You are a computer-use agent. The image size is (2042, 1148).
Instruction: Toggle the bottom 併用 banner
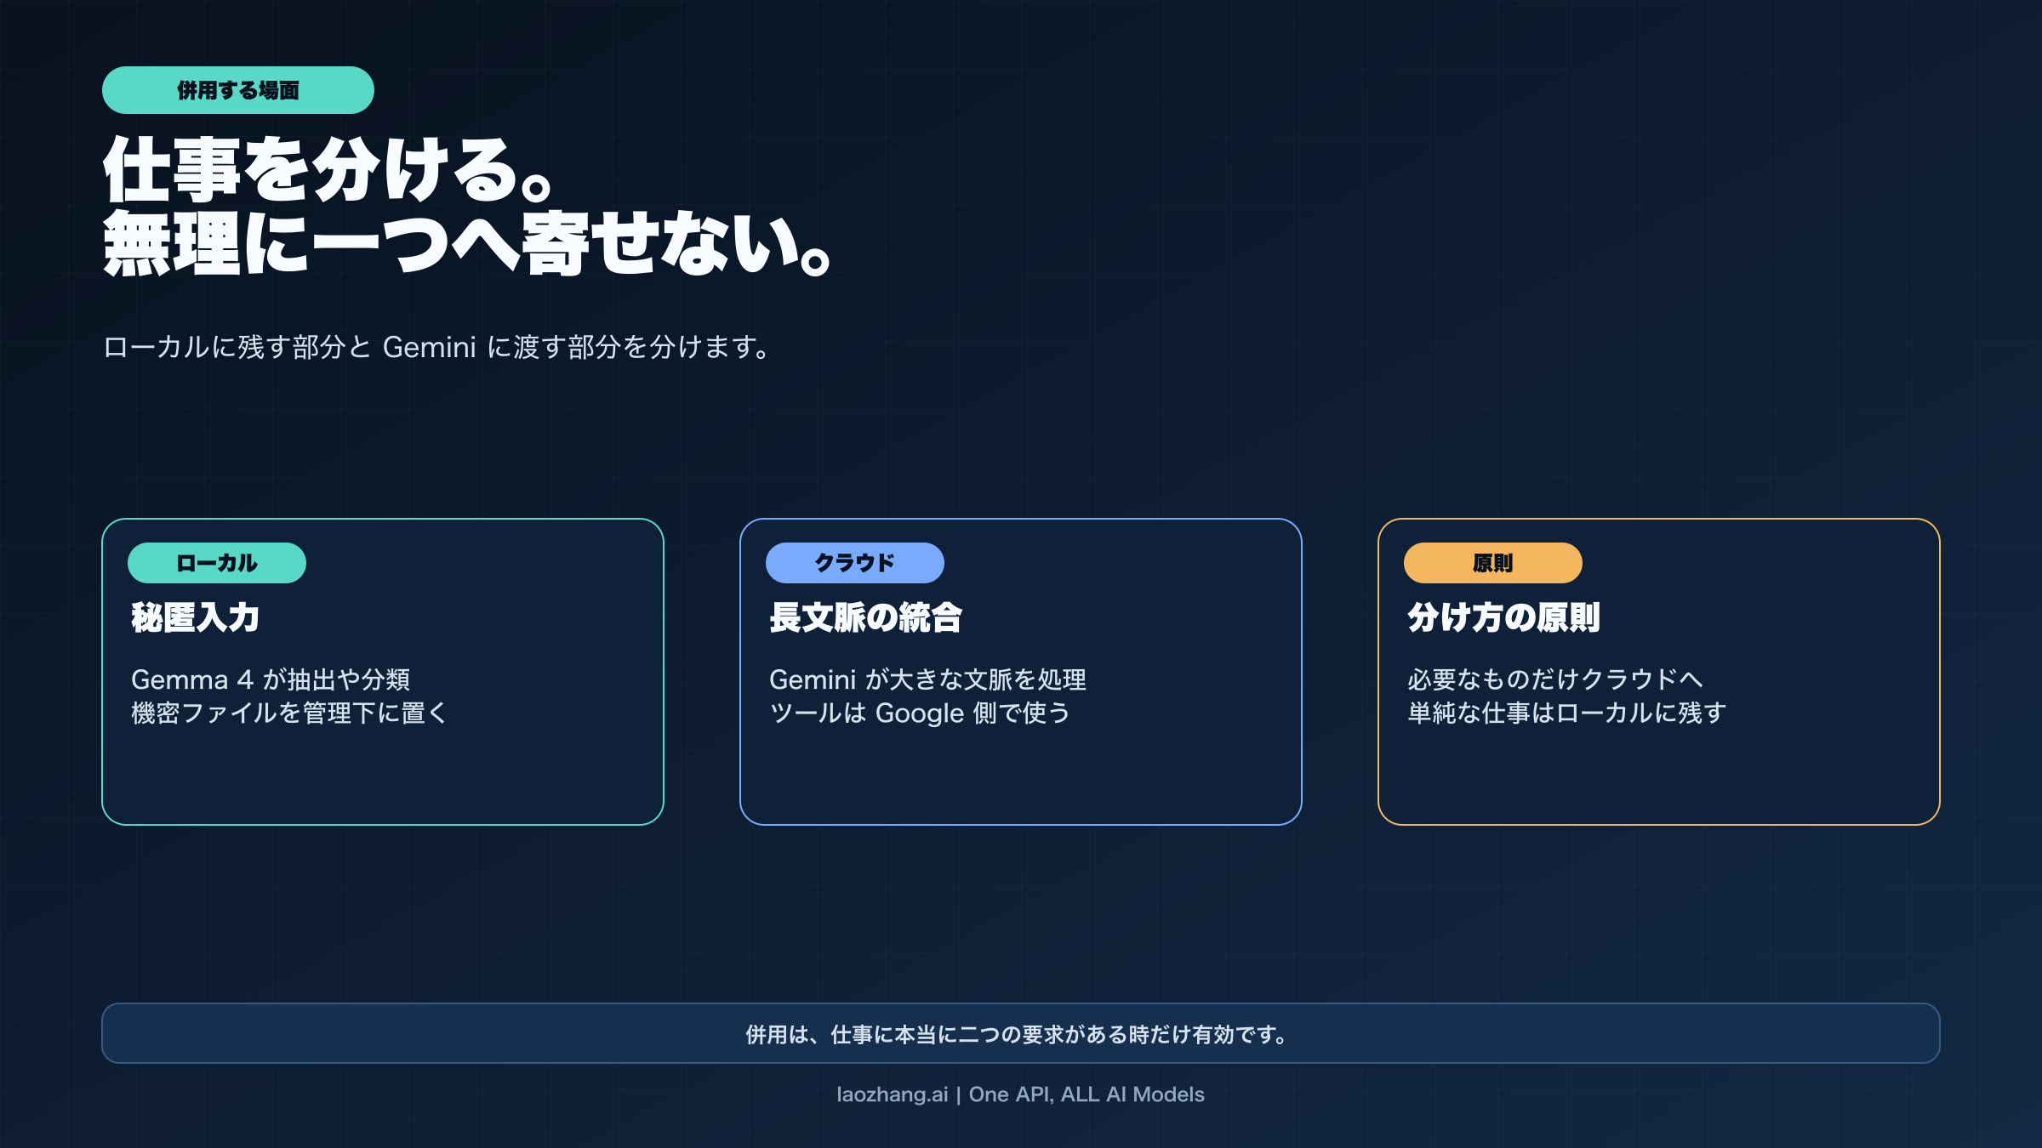[x=1021, y=1036]
